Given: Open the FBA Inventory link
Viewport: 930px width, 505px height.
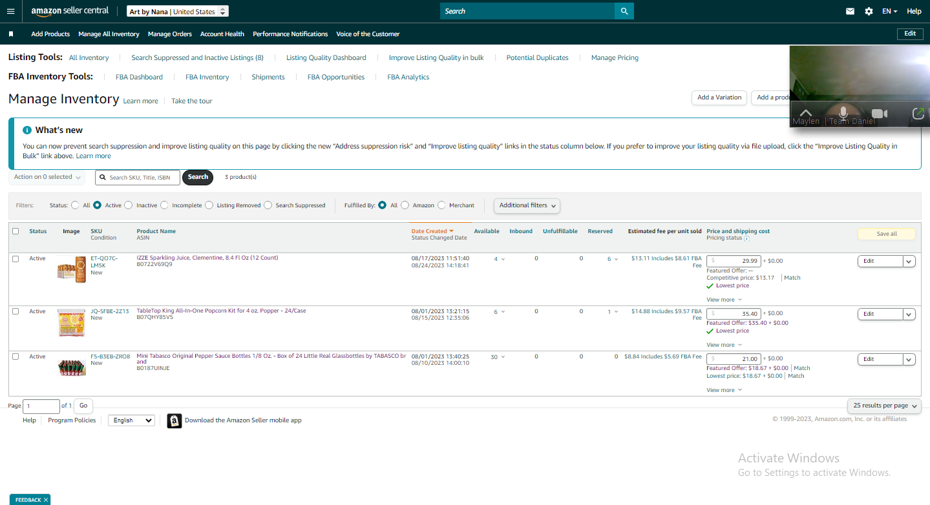Looking at the screenshot, I should click(207, 77).
